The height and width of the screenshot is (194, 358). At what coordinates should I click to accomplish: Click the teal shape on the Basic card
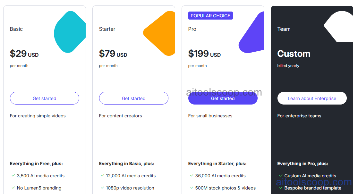pos(70,32)
